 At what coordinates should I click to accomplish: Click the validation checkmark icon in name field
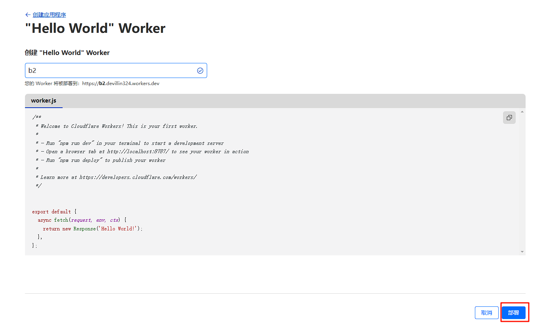[200, 70]
